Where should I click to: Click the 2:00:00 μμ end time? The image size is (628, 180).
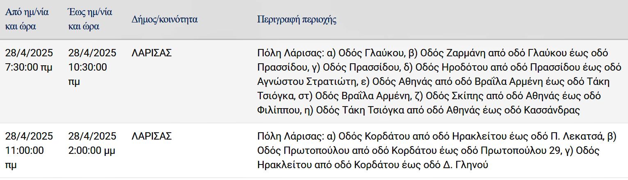click(x=92, y=151)
